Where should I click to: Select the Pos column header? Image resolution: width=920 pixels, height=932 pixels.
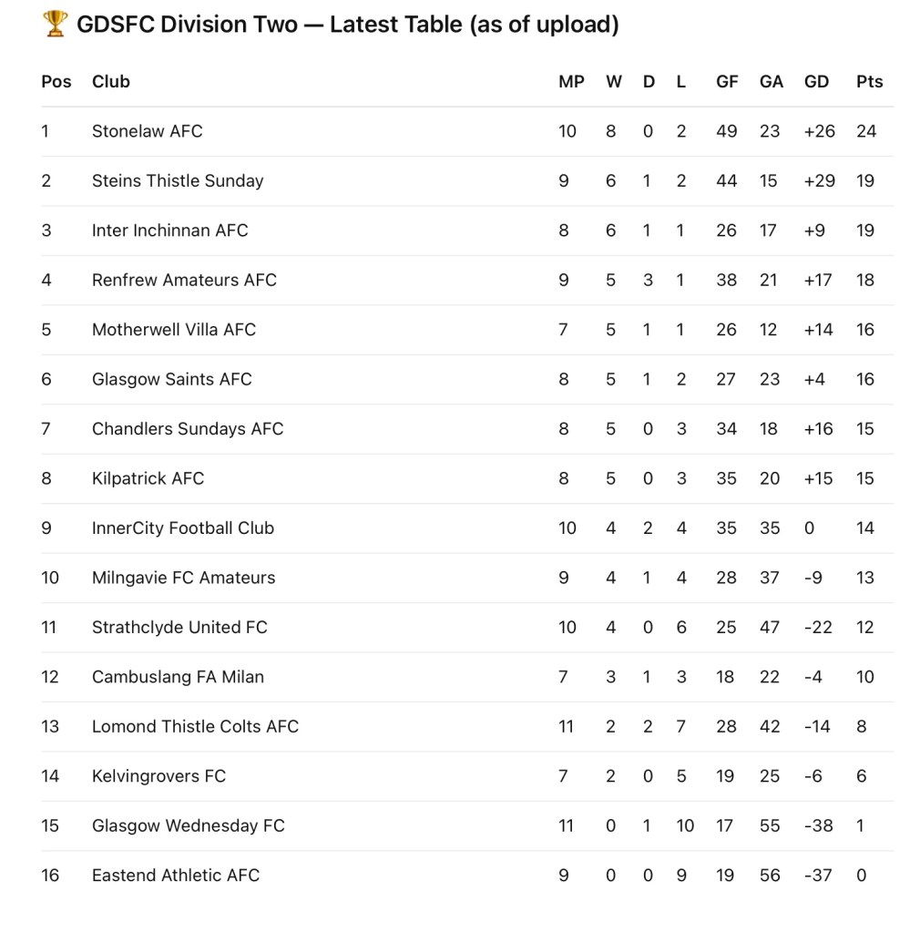point(56,82)
